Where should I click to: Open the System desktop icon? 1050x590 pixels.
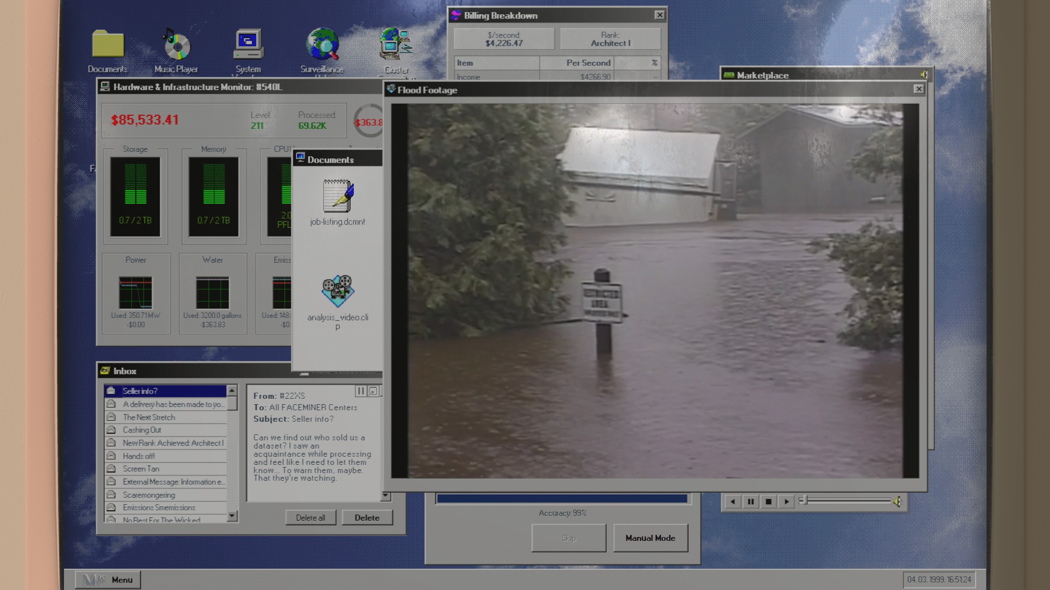click(x=248, y=45)
